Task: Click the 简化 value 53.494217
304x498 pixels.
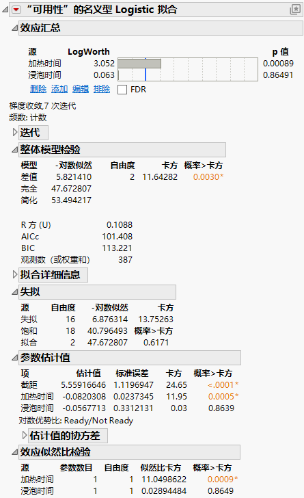Action: tap(72, 200)
